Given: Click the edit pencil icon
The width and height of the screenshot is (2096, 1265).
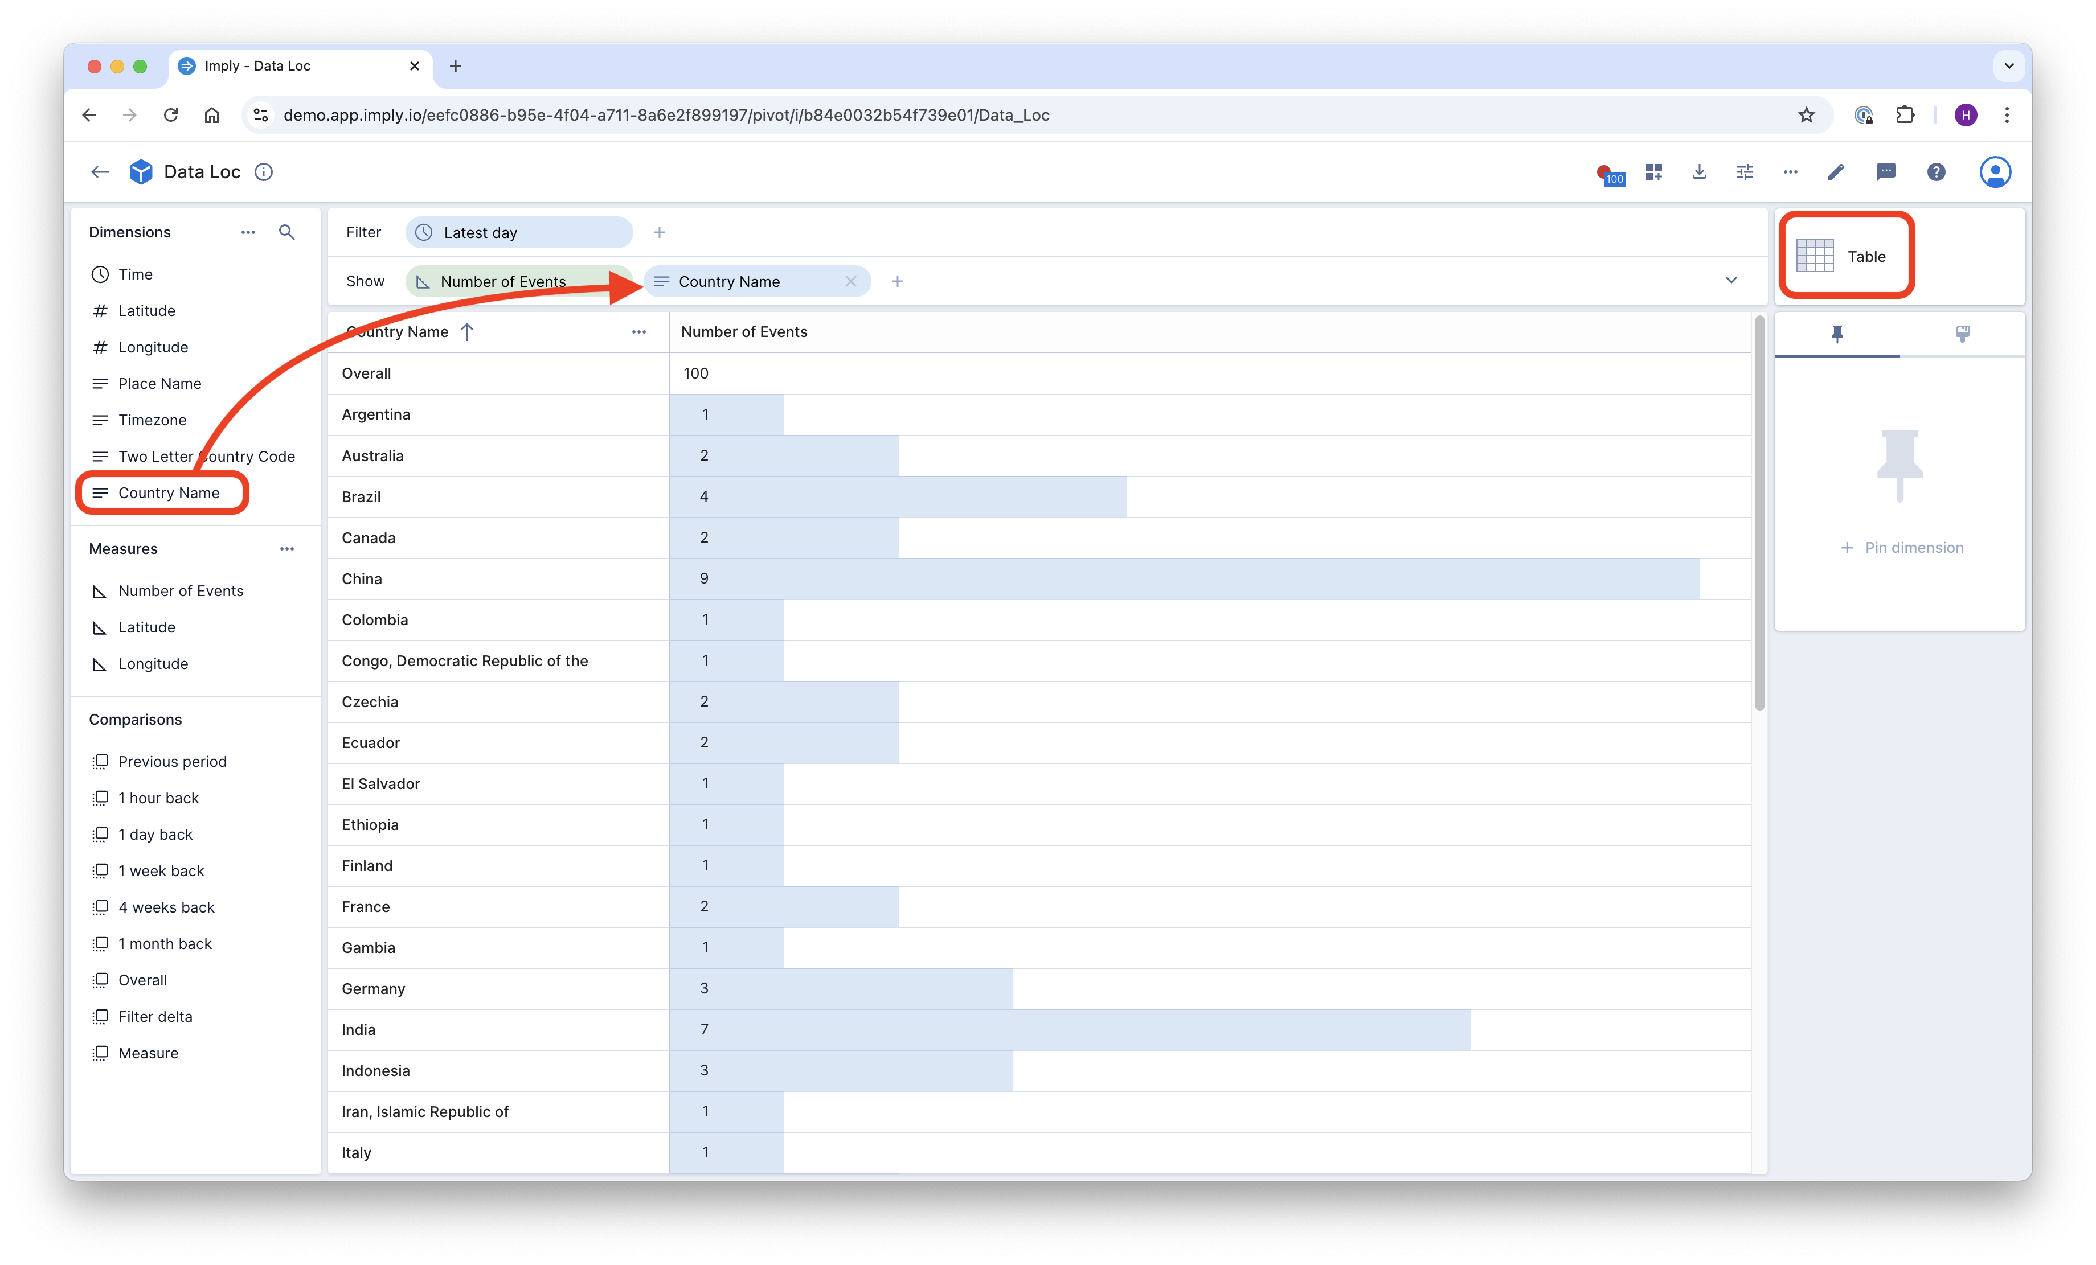Looking at the screenshot, I should pos(1836,172).
